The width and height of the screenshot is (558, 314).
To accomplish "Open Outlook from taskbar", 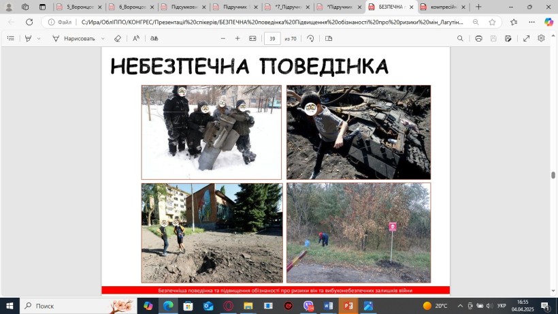I will pos(208,306).
